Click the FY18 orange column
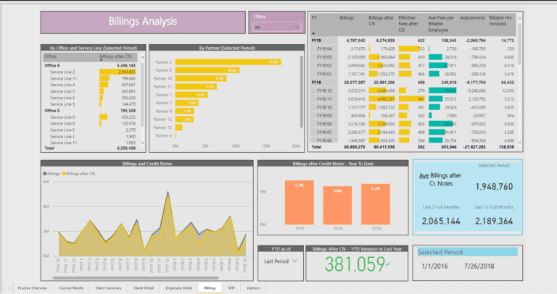 point(337,206)
